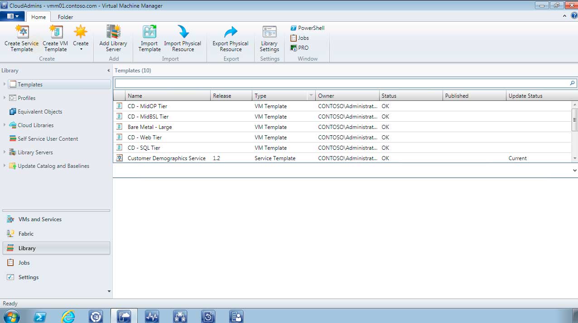Select Library Servers in the tree

click(x=31, y=152)
